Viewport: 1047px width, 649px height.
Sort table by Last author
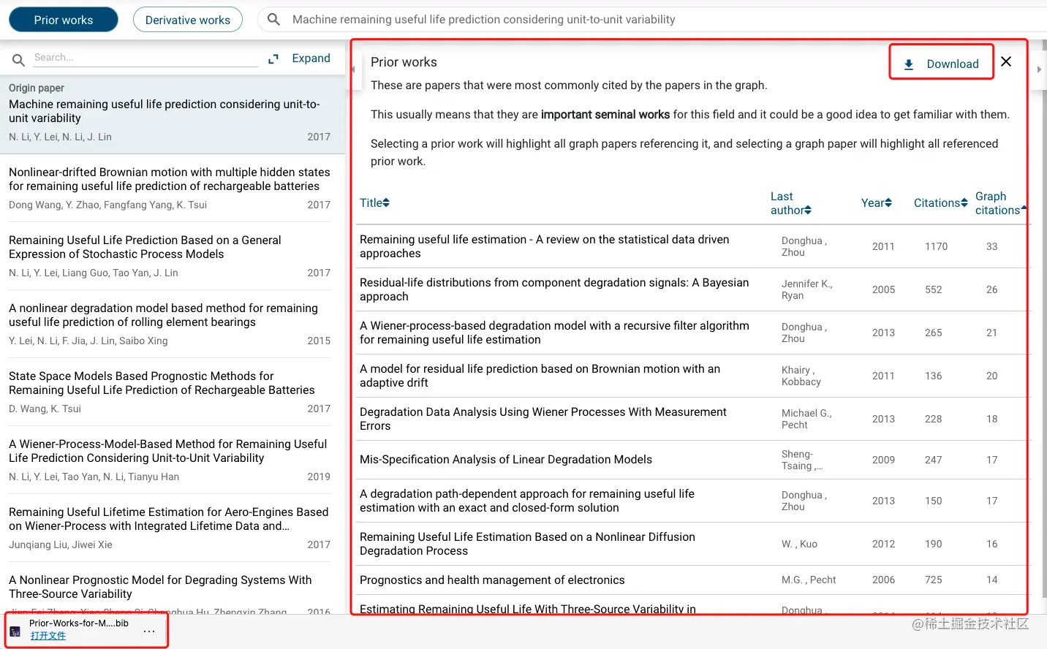[791, 203]
